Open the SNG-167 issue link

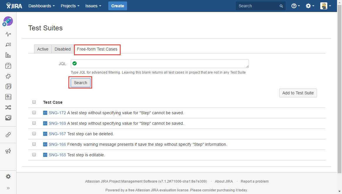pos(57,134)
